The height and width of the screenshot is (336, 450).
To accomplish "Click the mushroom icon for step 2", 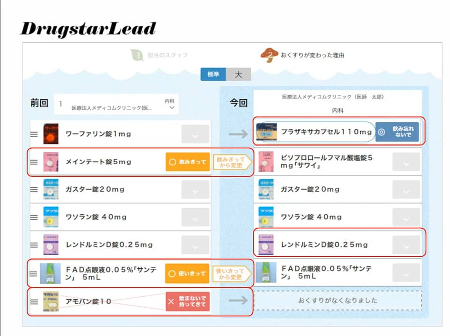I will tap(269, 55).
